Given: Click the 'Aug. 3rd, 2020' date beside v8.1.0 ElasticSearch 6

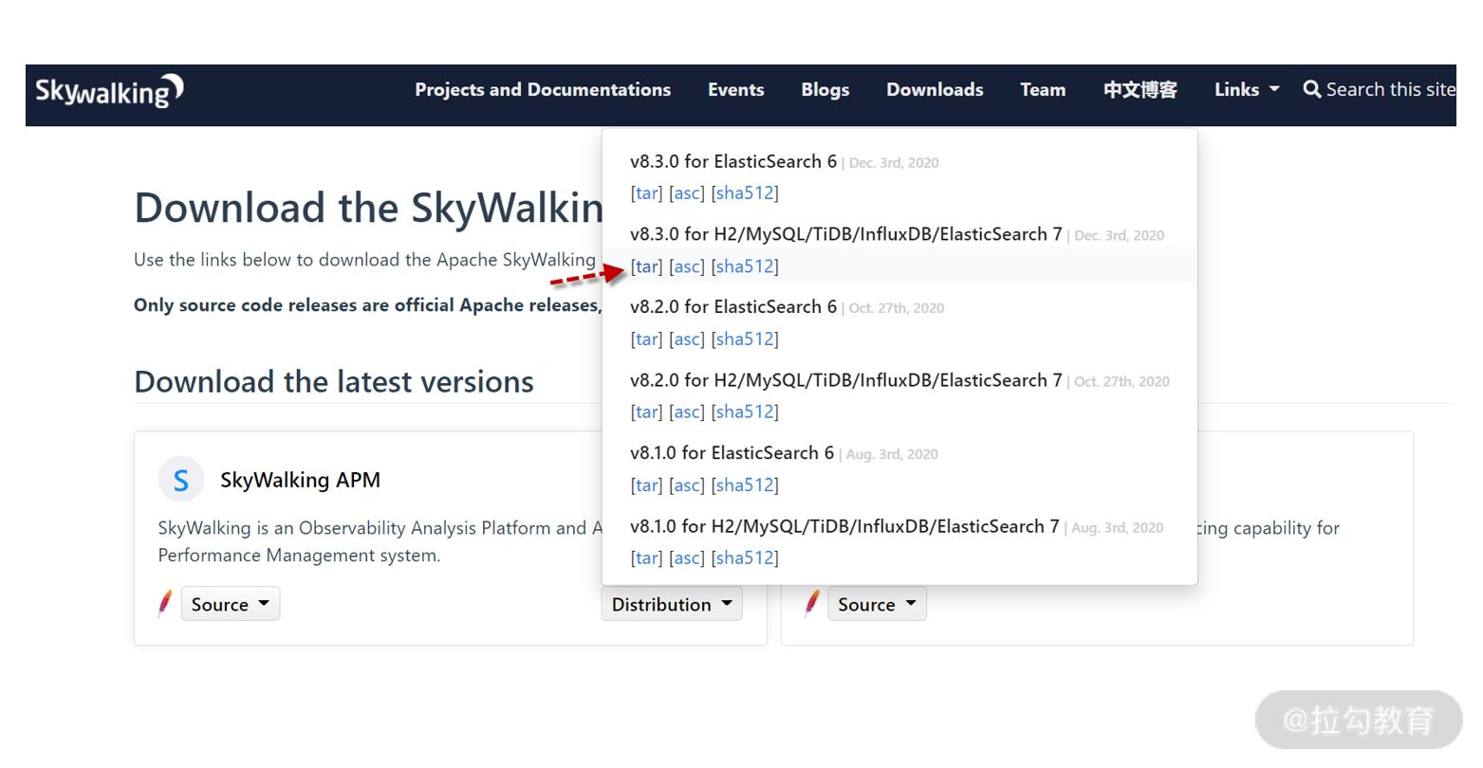Looking at the screenshot, I should pos(892,454).
